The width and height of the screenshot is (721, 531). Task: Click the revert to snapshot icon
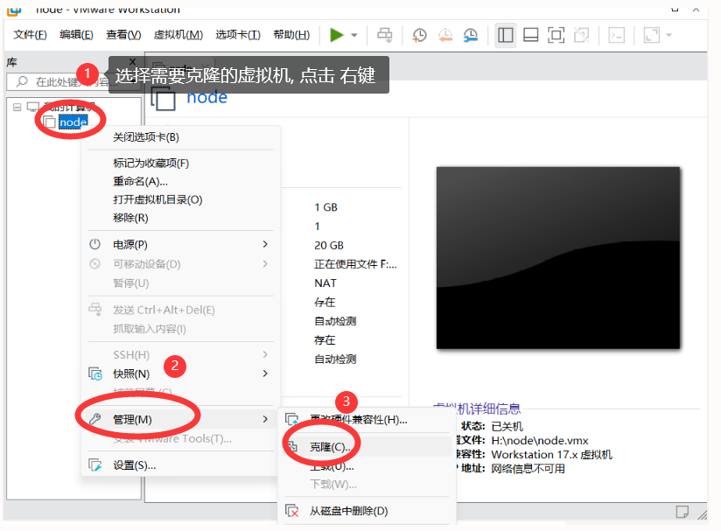(445, 35)
